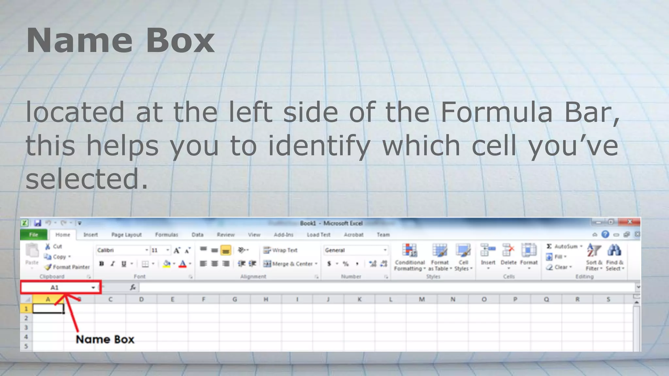
Task: Click the Borders icon
Action: point(145,264)
